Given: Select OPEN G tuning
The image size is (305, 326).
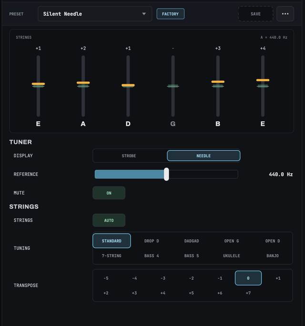Looking at the screenshot, I should point(232,241).
